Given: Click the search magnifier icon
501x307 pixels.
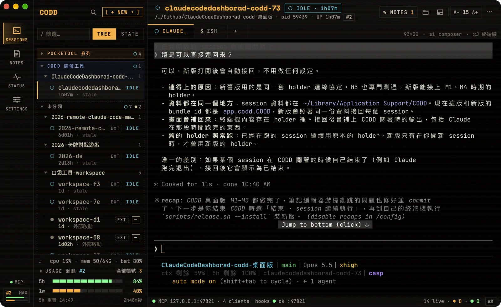Looking at the screenshot, I should 93,12.
